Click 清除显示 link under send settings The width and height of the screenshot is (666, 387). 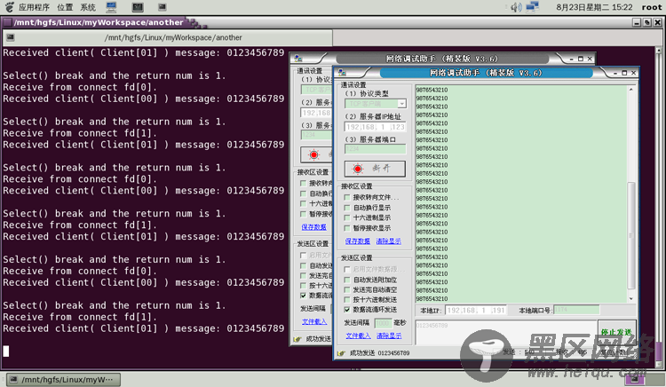coord(389,336)
